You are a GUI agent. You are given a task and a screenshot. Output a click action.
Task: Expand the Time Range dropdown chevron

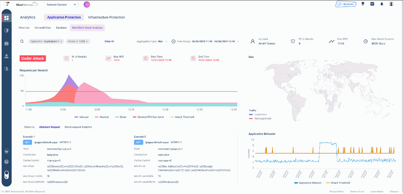coord(238,42)
